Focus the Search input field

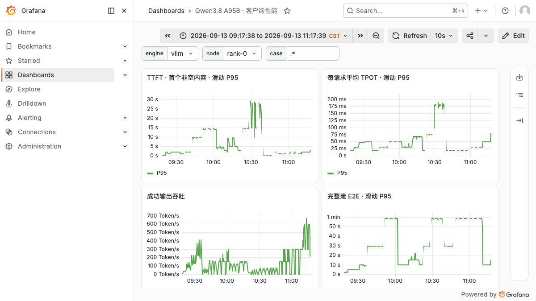click(406, 11)
